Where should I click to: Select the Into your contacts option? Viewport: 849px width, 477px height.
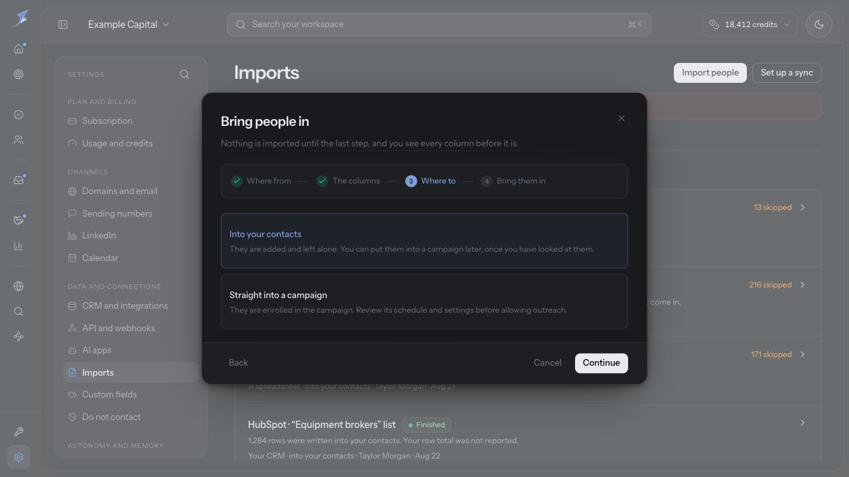[x=424, y=240]
